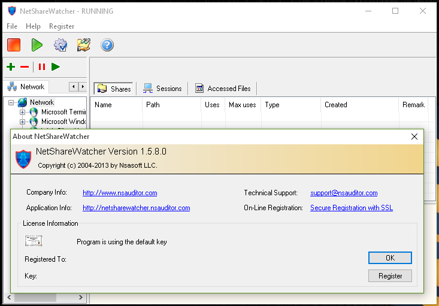Click OK in the About dialog
The height and width of the screenshot is (306, 439).
pos(390,258)
